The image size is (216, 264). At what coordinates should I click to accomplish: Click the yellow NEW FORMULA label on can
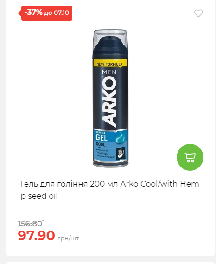click(110, 64)
